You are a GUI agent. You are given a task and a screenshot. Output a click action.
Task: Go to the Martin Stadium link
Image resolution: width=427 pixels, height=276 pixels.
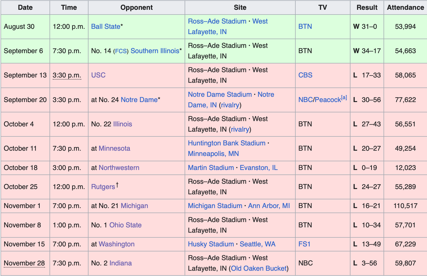click(x=211, y=168)
